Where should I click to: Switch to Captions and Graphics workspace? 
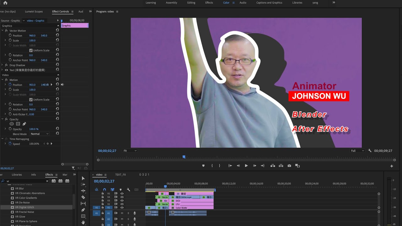point(269,3)
